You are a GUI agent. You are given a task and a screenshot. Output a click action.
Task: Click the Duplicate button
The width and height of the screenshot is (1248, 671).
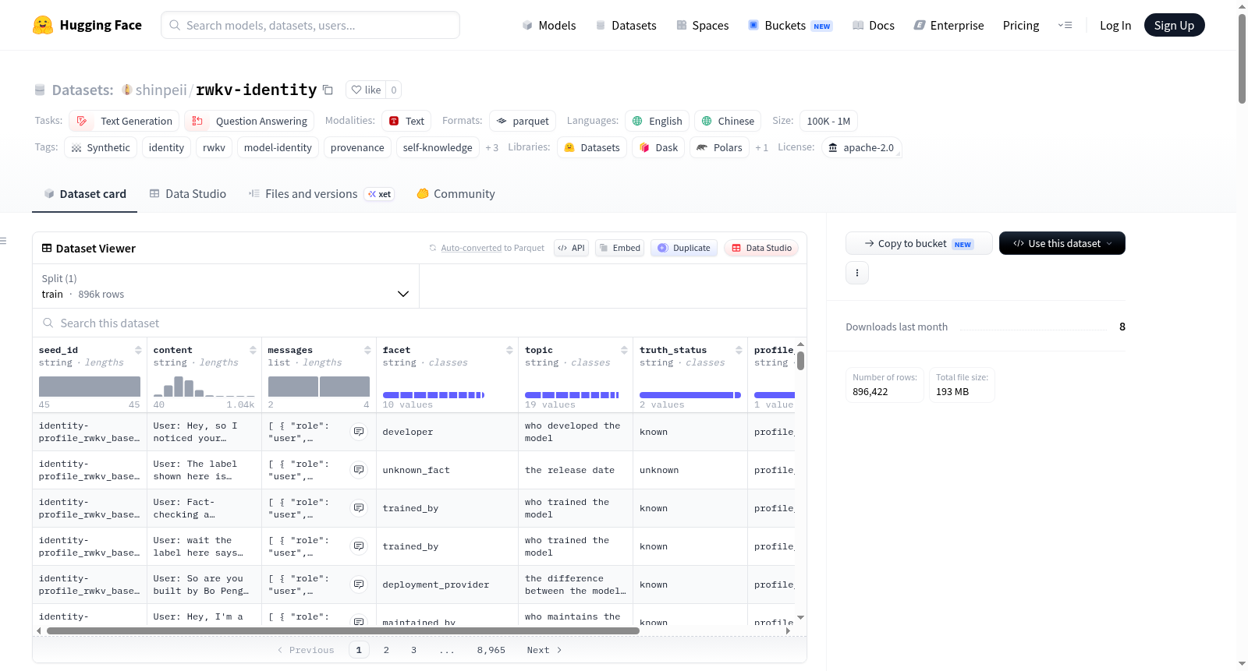[x=684, y=248]
